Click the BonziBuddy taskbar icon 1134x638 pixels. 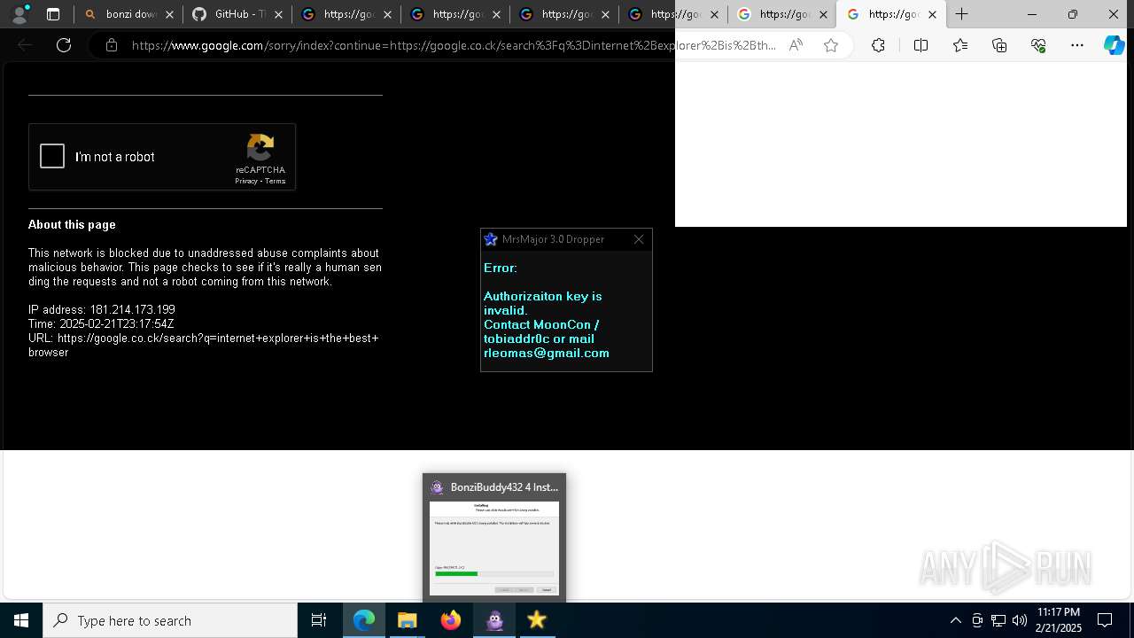pos(494,620)
